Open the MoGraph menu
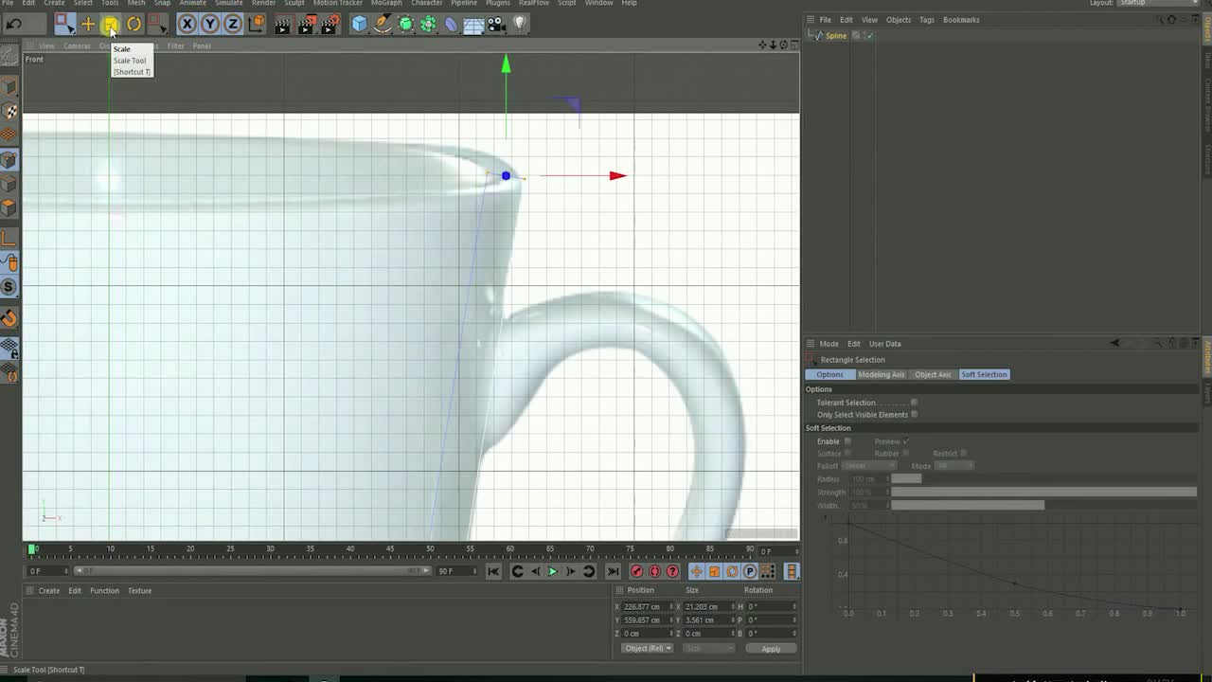The image size is (1212, 682). [386, 3]
